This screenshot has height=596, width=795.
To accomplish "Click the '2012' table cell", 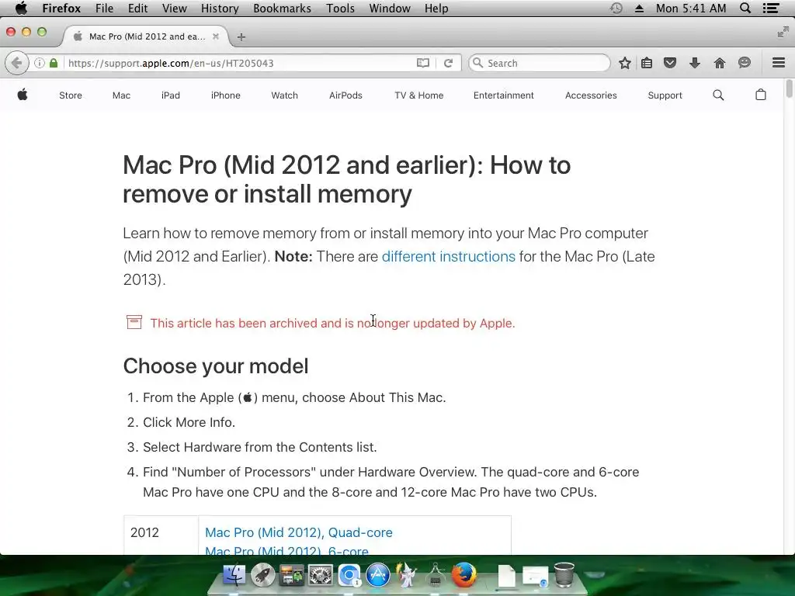I will tap(161, 535).
